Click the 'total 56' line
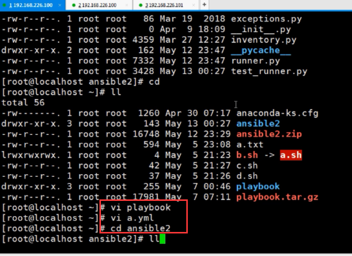 click(23, 103)
